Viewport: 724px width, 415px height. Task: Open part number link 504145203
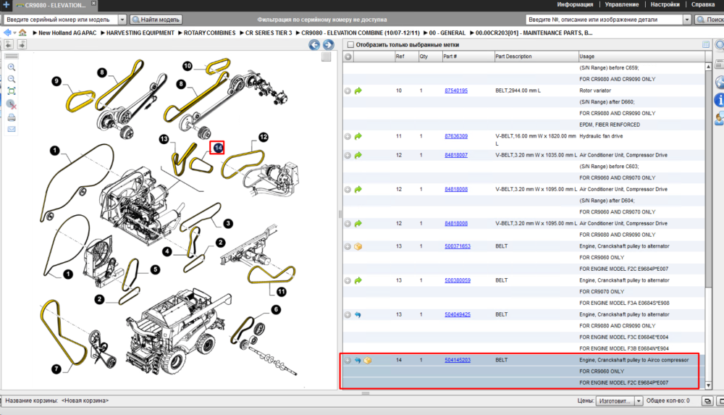[x=457, y=360]
